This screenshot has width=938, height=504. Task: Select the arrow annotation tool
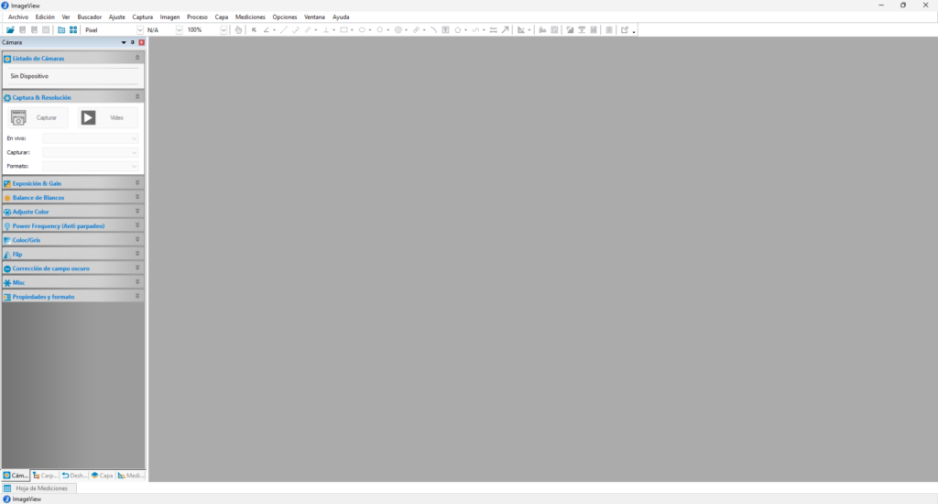click(x=506, y=30)
